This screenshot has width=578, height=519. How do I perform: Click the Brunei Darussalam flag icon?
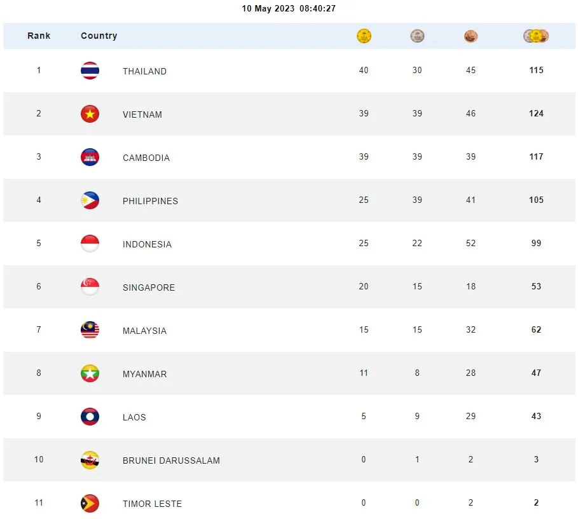tap(90, 460)
